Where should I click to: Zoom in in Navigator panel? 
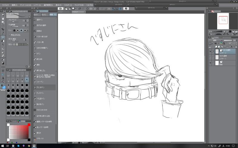tap(227, 31)
